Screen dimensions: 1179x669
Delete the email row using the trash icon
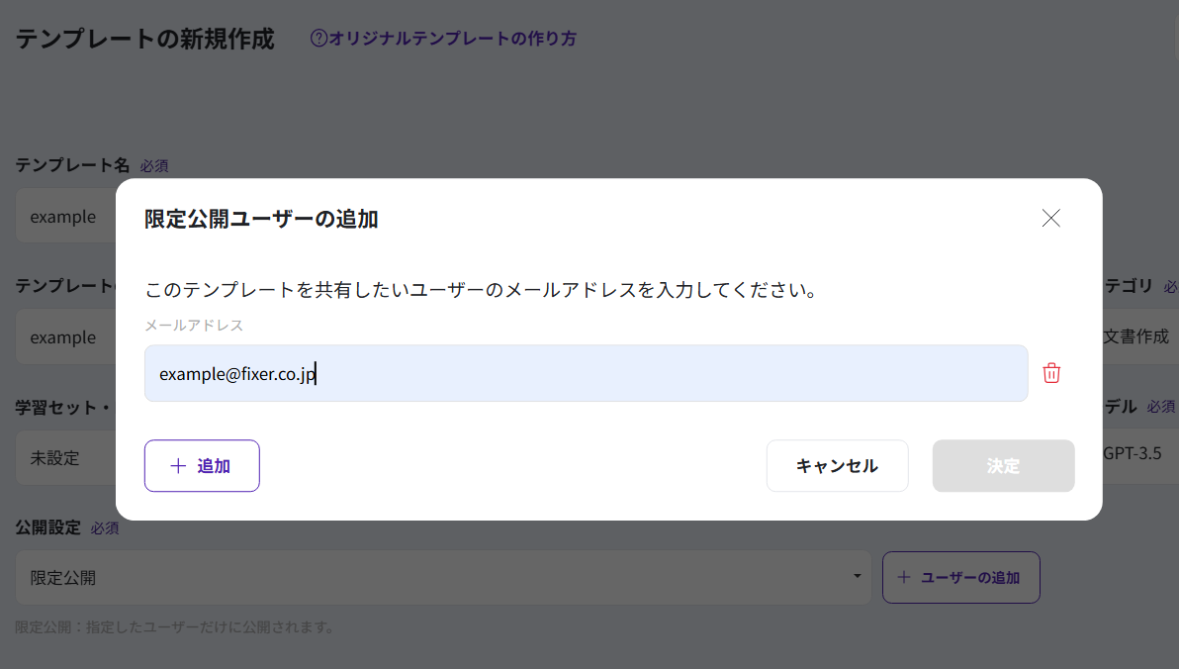(1051, 373)
